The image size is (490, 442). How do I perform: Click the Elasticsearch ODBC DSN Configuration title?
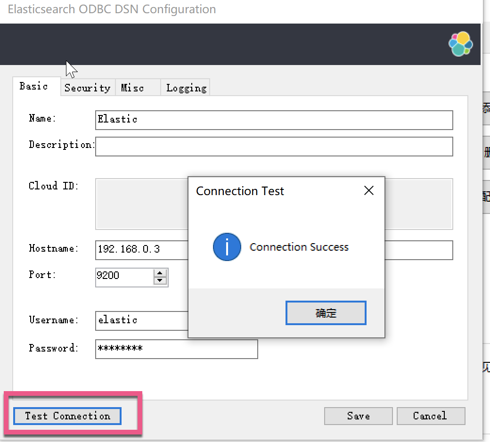112,9
